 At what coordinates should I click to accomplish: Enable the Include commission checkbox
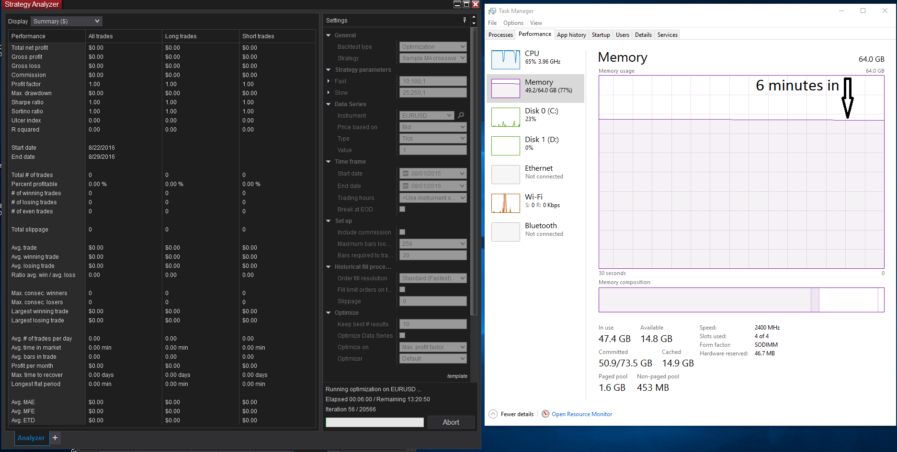402,232
